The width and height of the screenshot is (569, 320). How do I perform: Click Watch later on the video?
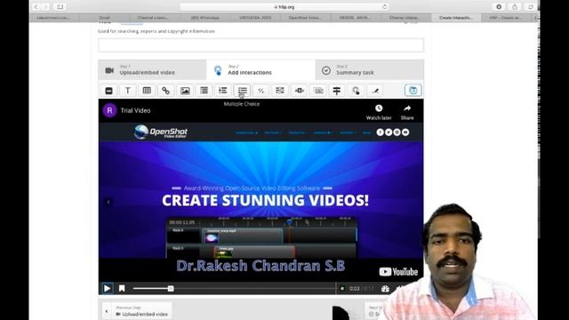[x=379, y=112]
